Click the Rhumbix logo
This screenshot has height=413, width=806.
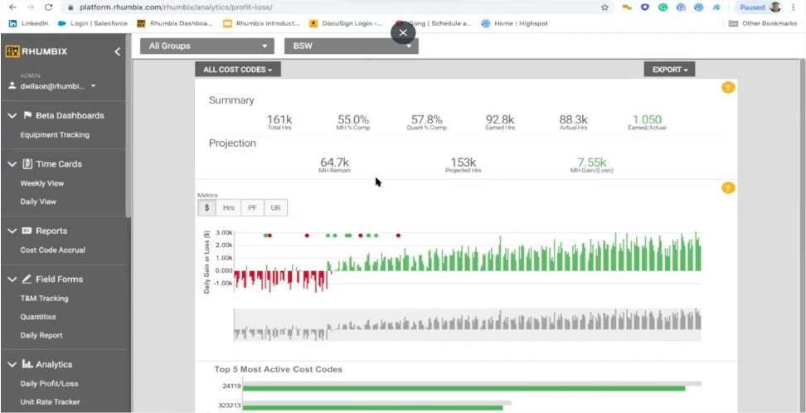point(36,51)
